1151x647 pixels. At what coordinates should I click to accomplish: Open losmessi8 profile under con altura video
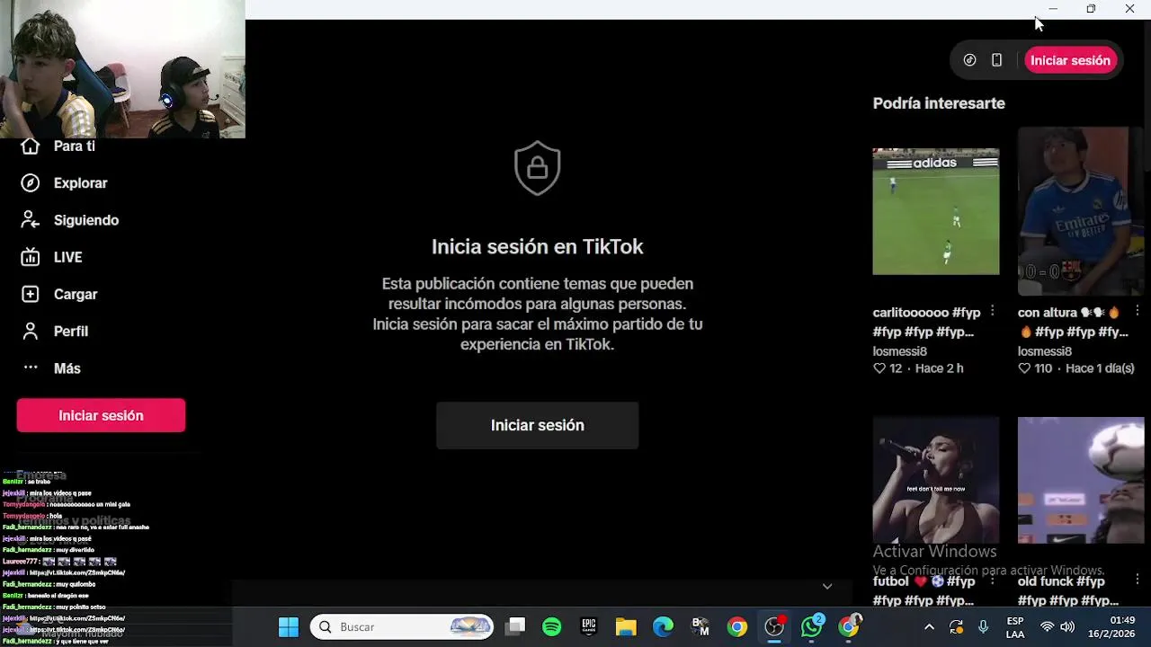[1045, 351]
